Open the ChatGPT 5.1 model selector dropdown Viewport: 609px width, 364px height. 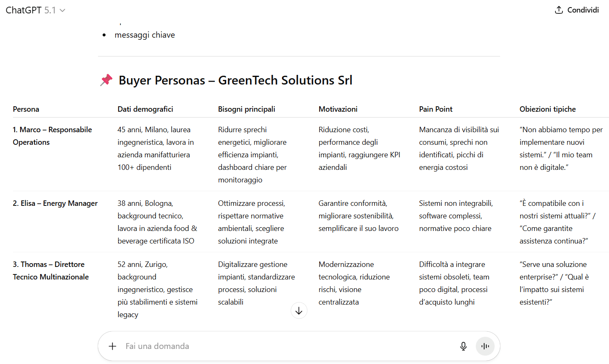point(36,10)
